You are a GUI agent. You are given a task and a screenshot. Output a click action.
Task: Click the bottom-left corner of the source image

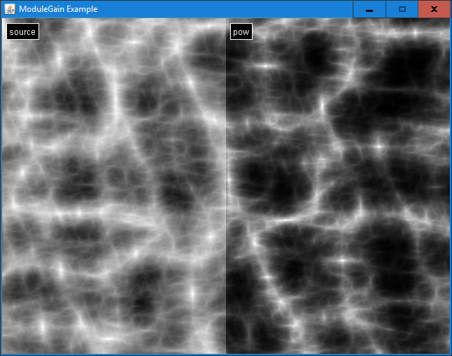tap(3, 350)
